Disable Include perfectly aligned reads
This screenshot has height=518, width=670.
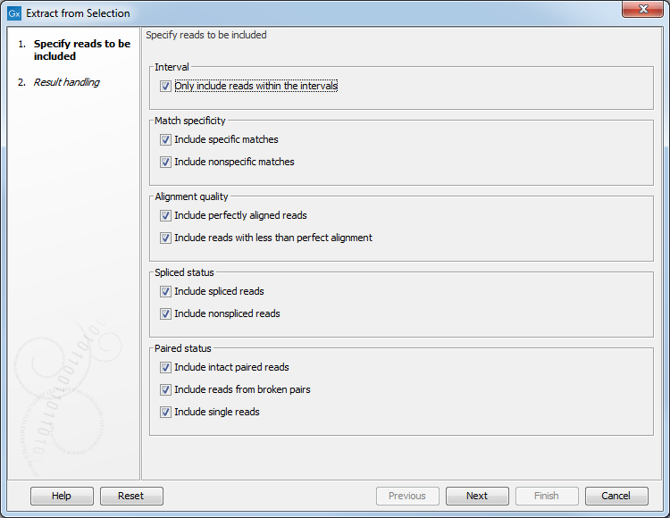pos(166,216)
